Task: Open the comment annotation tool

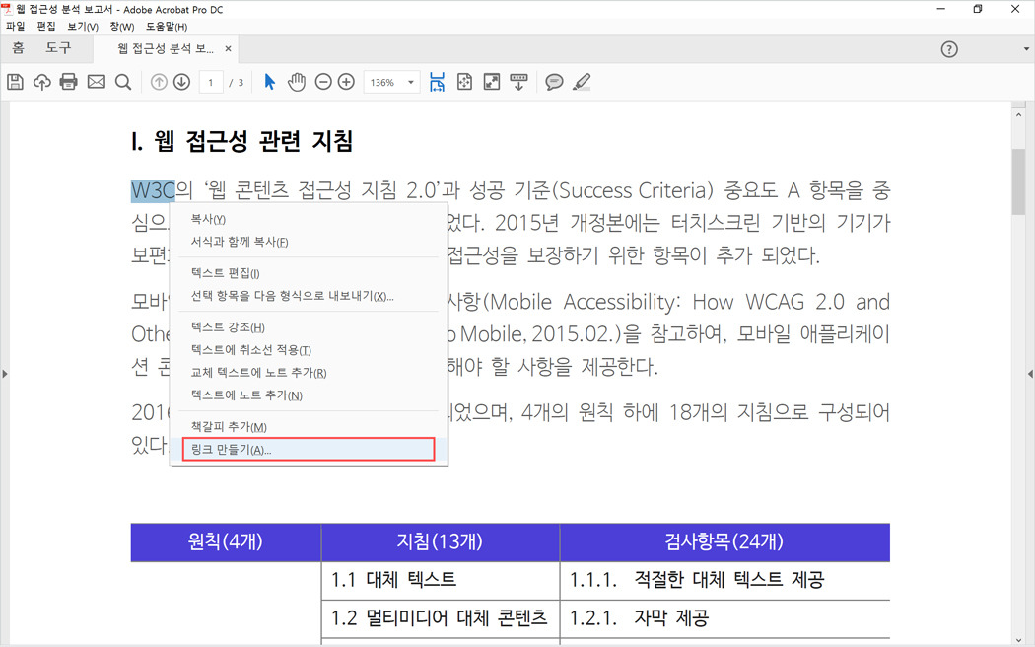Action: pos(554,82)
